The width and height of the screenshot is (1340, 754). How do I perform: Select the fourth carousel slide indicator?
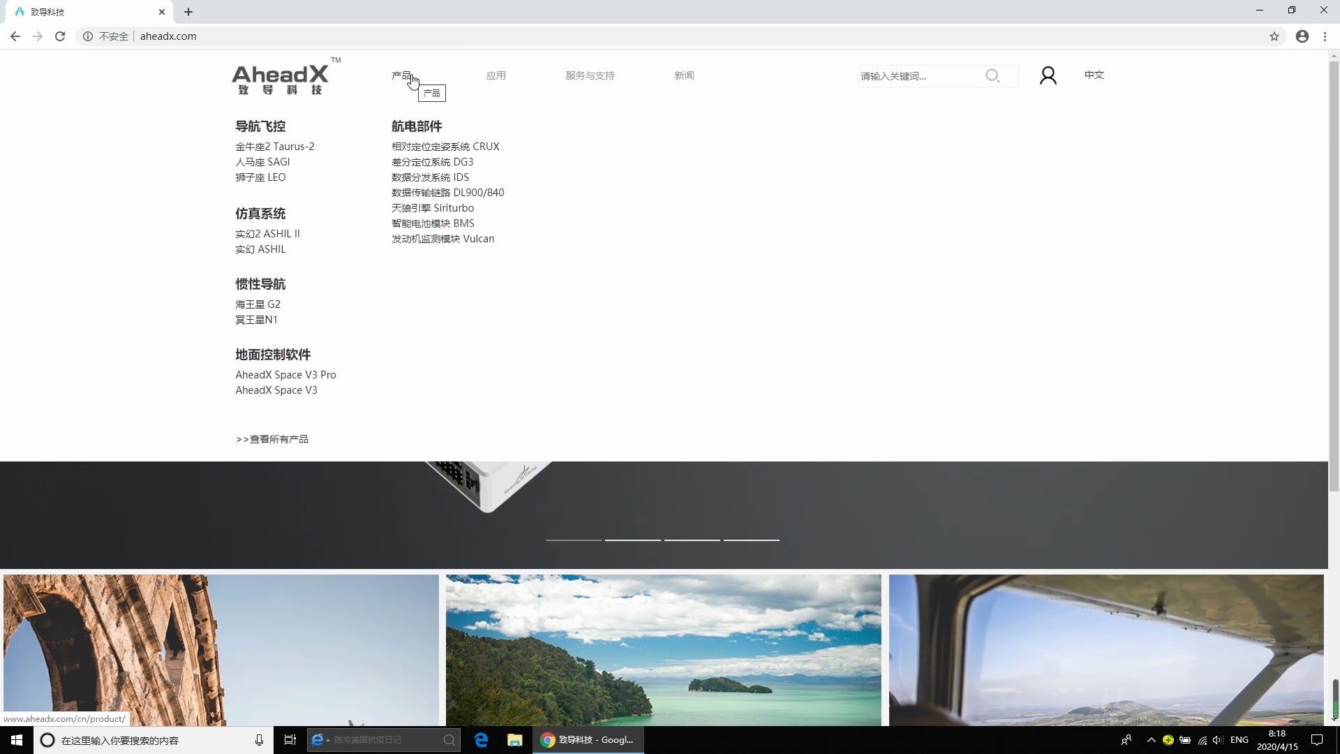coord(751,540)
